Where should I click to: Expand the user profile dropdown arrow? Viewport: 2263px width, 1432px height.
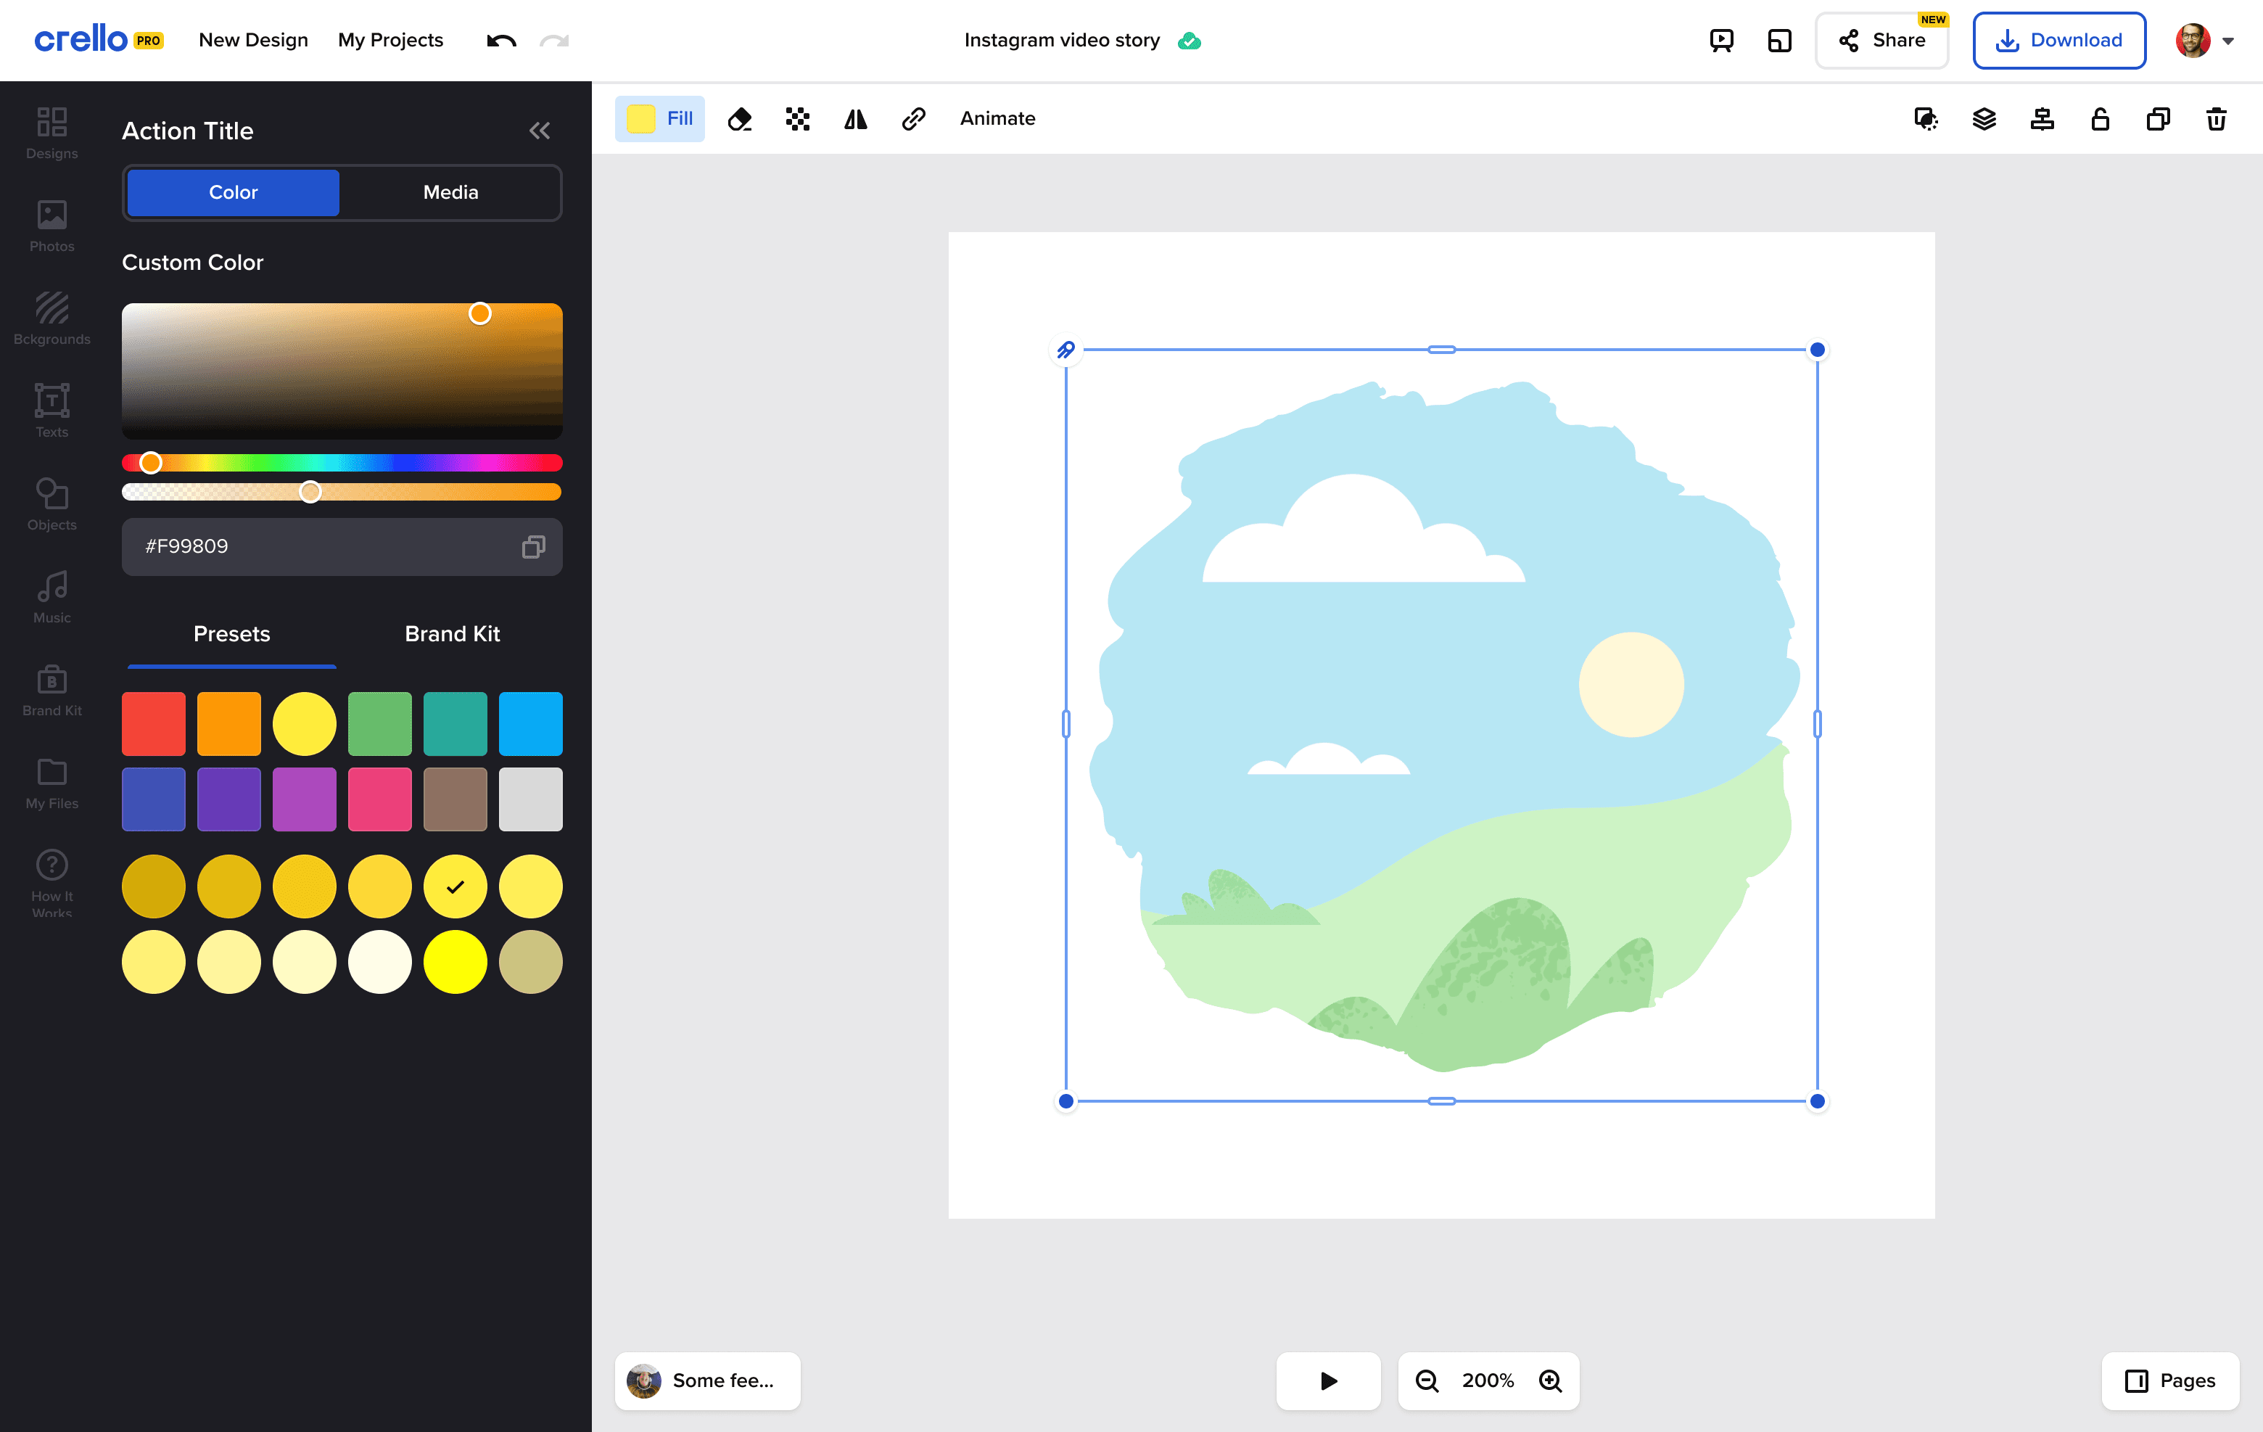pyautogui.click(x=2227, y=41)
